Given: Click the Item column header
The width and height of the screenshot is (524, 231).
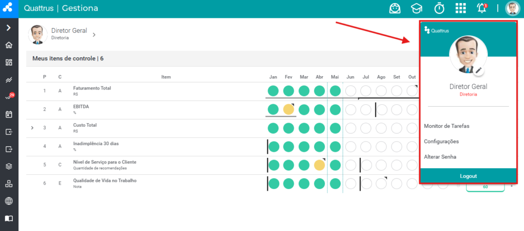Looking at the screenshot, I should point(166,77).
